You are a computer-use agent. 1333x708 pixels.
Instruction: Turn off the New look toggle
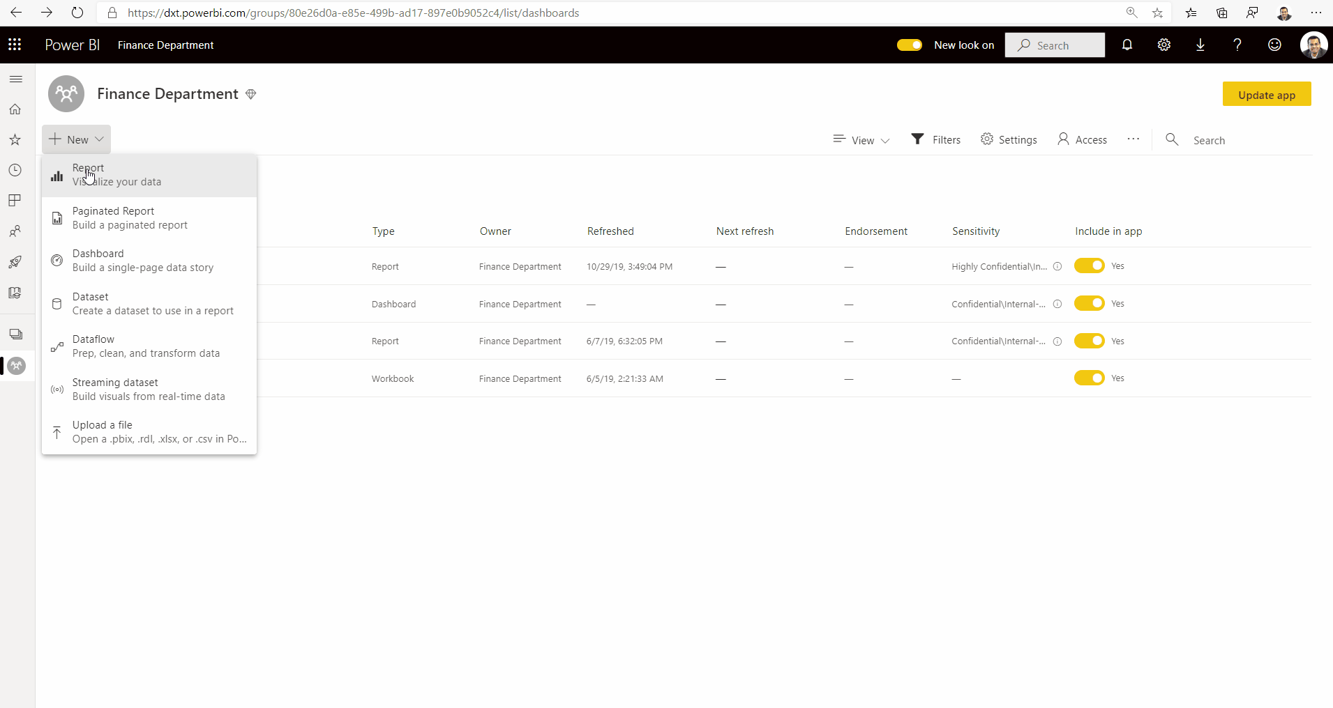pyautogui.click(x=910, y=45)
